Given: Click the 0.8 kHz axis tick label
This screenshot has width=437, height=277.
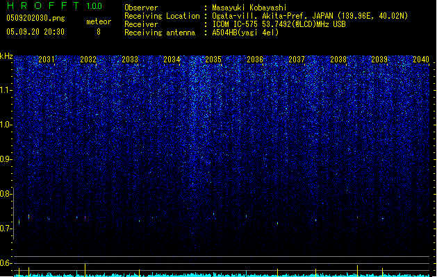Looking at the screenshot, I should pyautogui.click(x=6, y=194).
